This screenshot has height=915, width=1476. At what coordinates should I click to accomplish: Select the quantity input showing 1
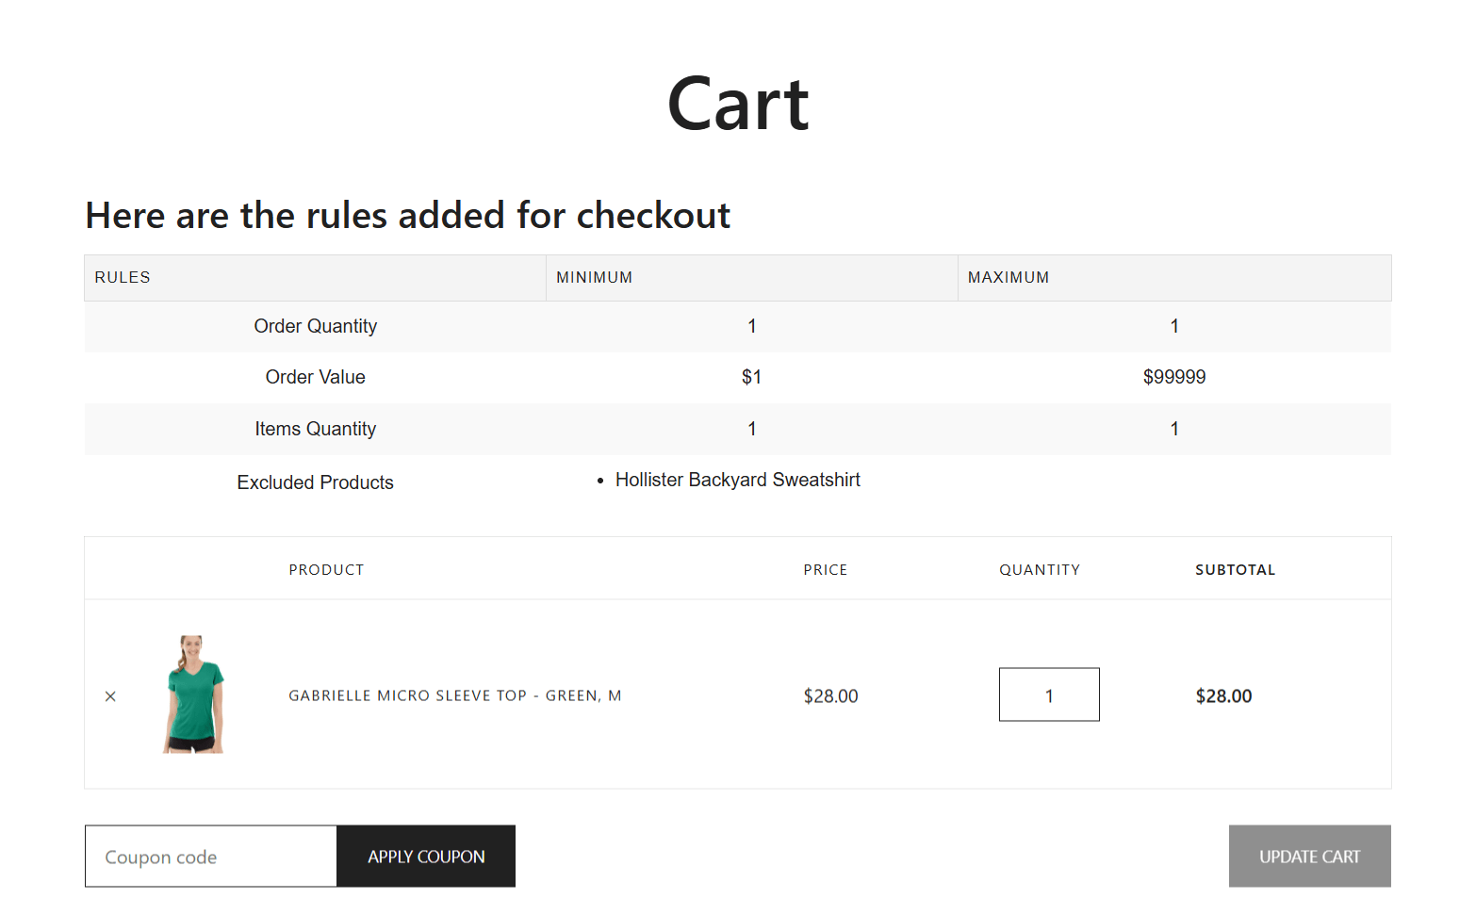coord(1048,694)
